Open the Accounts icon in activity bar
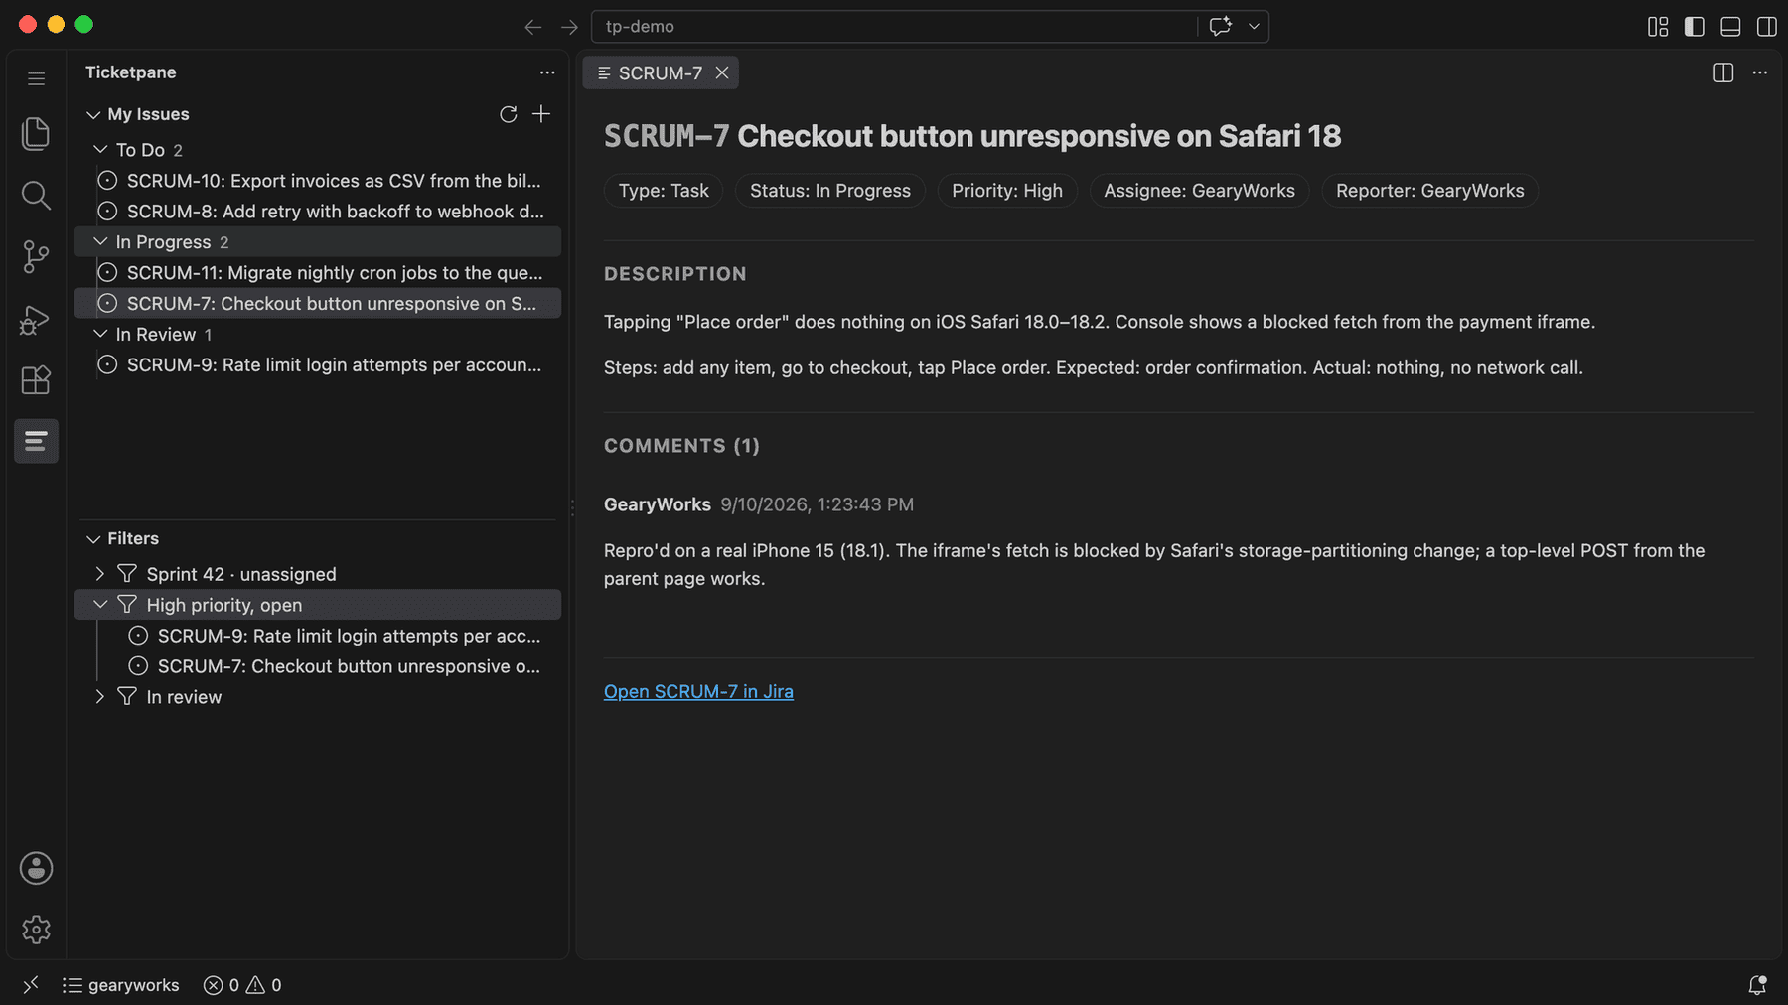The image size is (1788, 1005). click(x=36, y=868)
